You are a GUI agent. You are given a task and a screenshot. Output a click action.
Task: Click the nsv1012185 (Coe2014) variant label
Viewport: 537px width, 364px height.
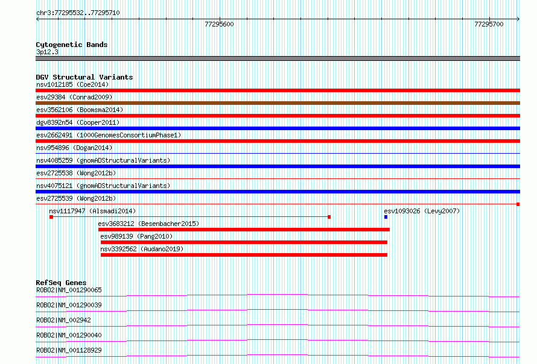pos(72,84)
